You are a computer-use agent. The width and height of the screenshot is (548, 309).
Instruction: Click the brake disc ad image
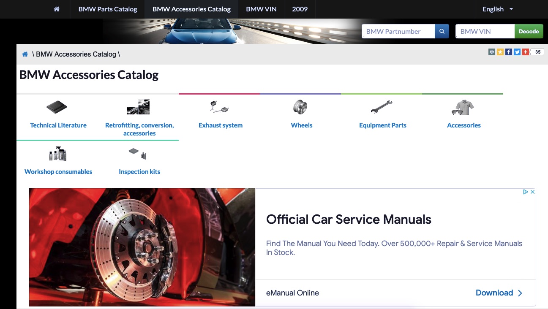[x=142, y=247]
